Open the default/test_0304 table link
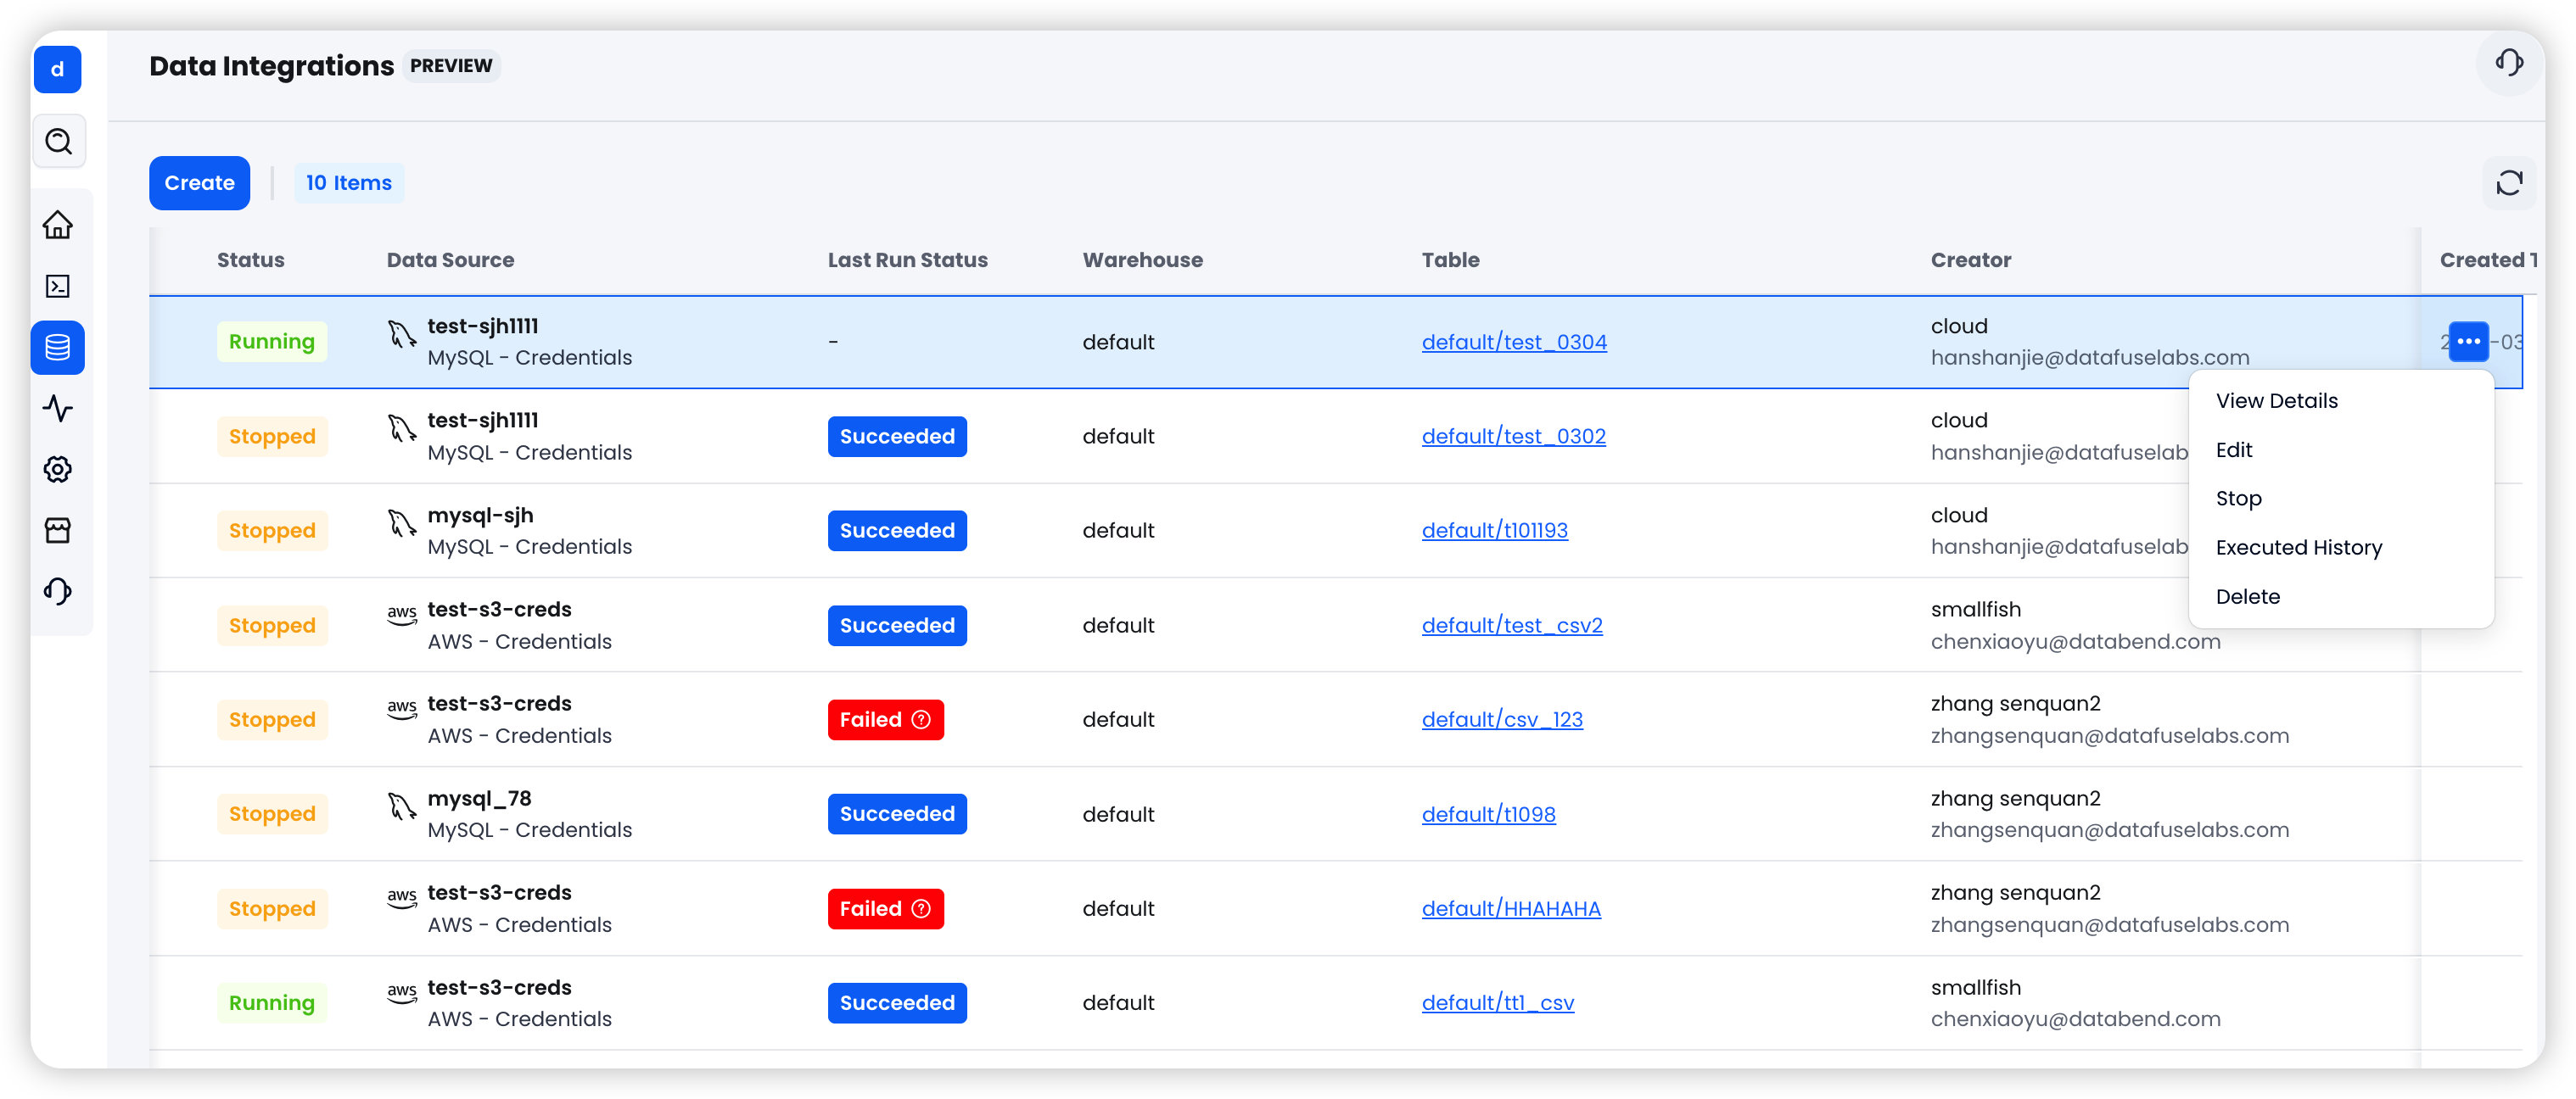The width and height of the screenshot is (2576, 1099). pos(1513,342)
